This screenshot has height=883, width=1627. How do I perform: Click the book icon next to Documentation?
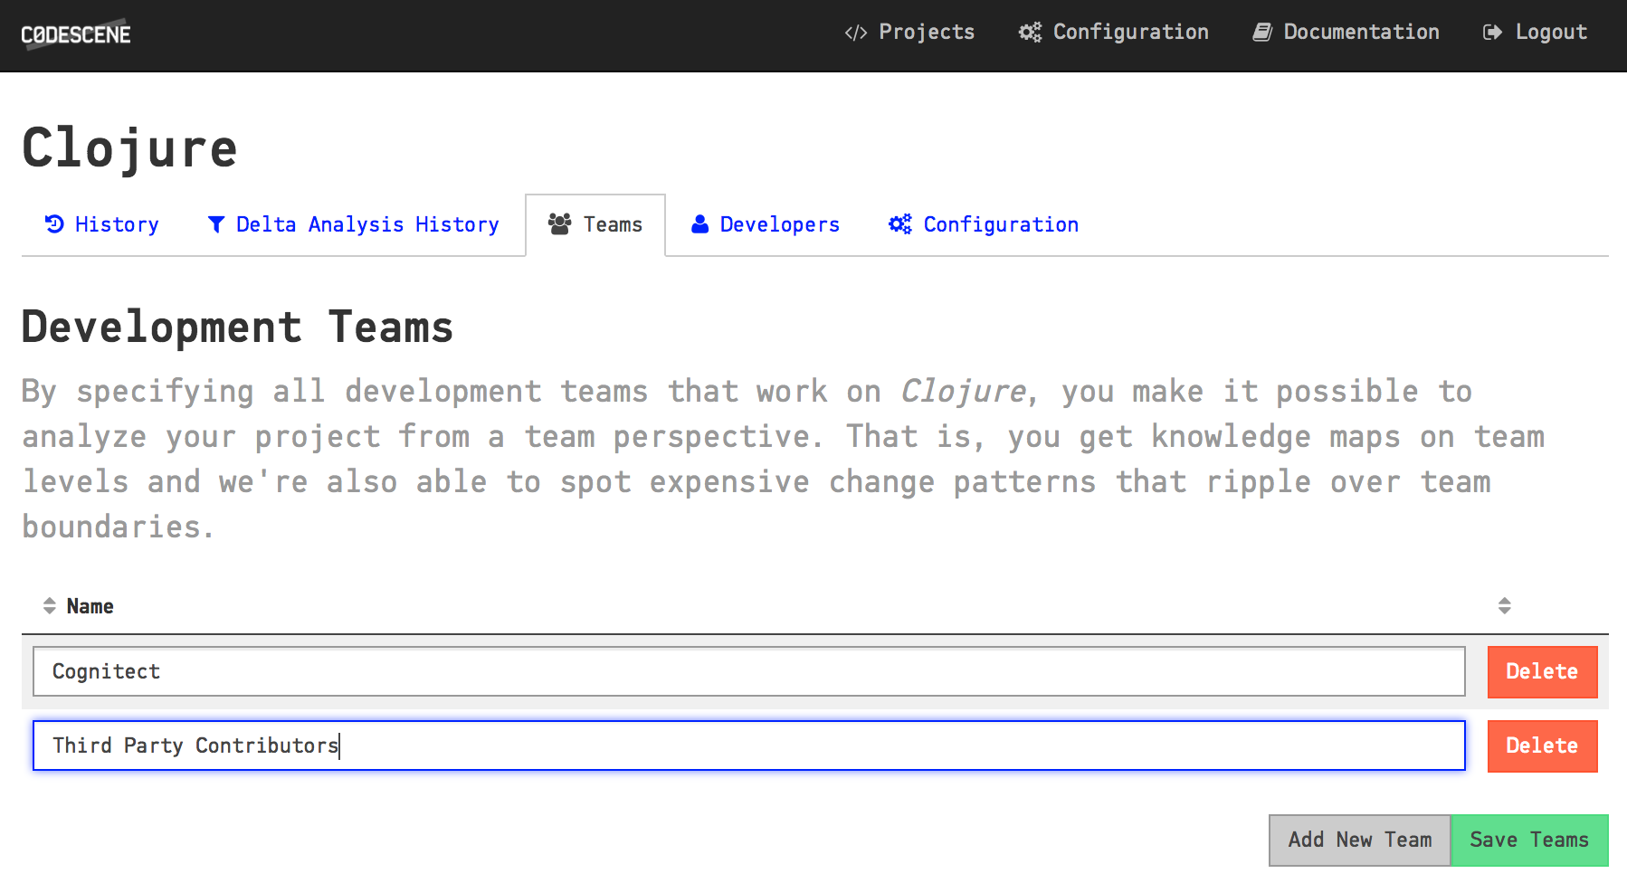click(x=1261, y=32)
